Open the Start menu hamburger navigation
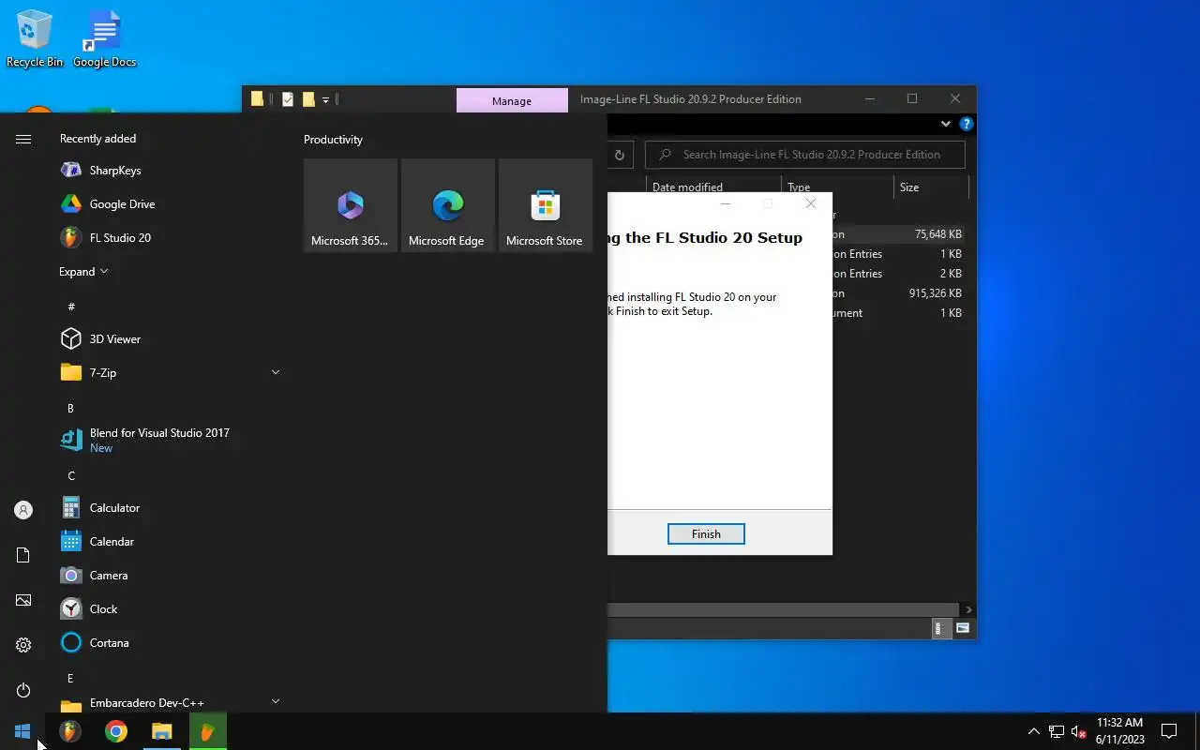Image resolution: width=1200 pixels, height=750 pixels. 23,139
